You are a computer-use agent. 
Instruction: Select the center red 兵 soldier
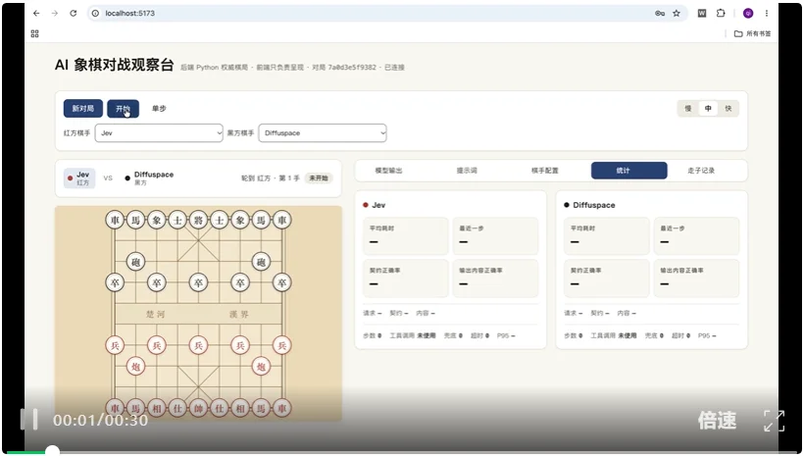[198, 345]
